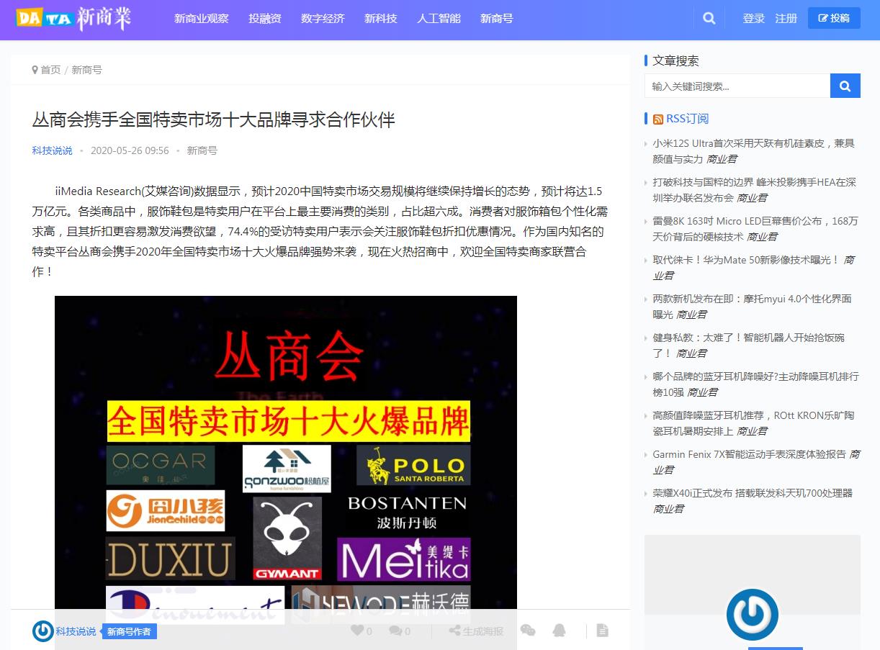Click the 2020-05-26 09:56 publish date
This screenshot has height=650, width=880.
tap(130, 150)
